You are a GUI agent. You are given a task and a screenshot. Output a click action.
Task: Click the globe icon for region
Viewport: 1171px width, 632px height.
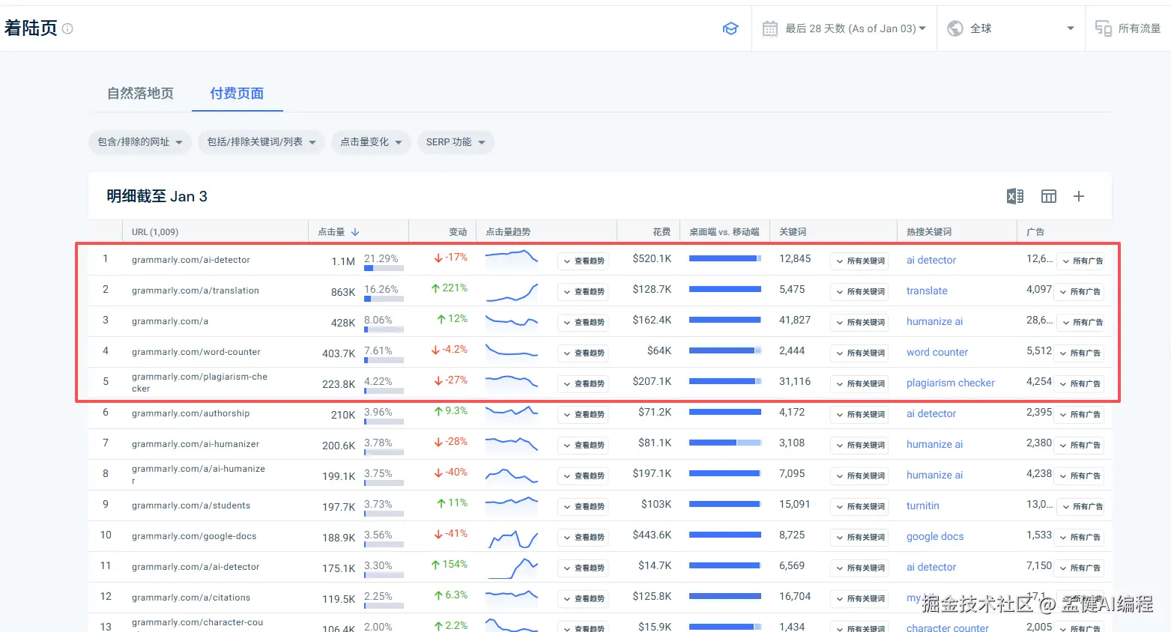[955, 28]
